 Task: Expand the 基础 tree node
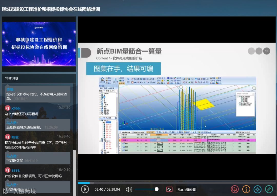click(100, 108)
